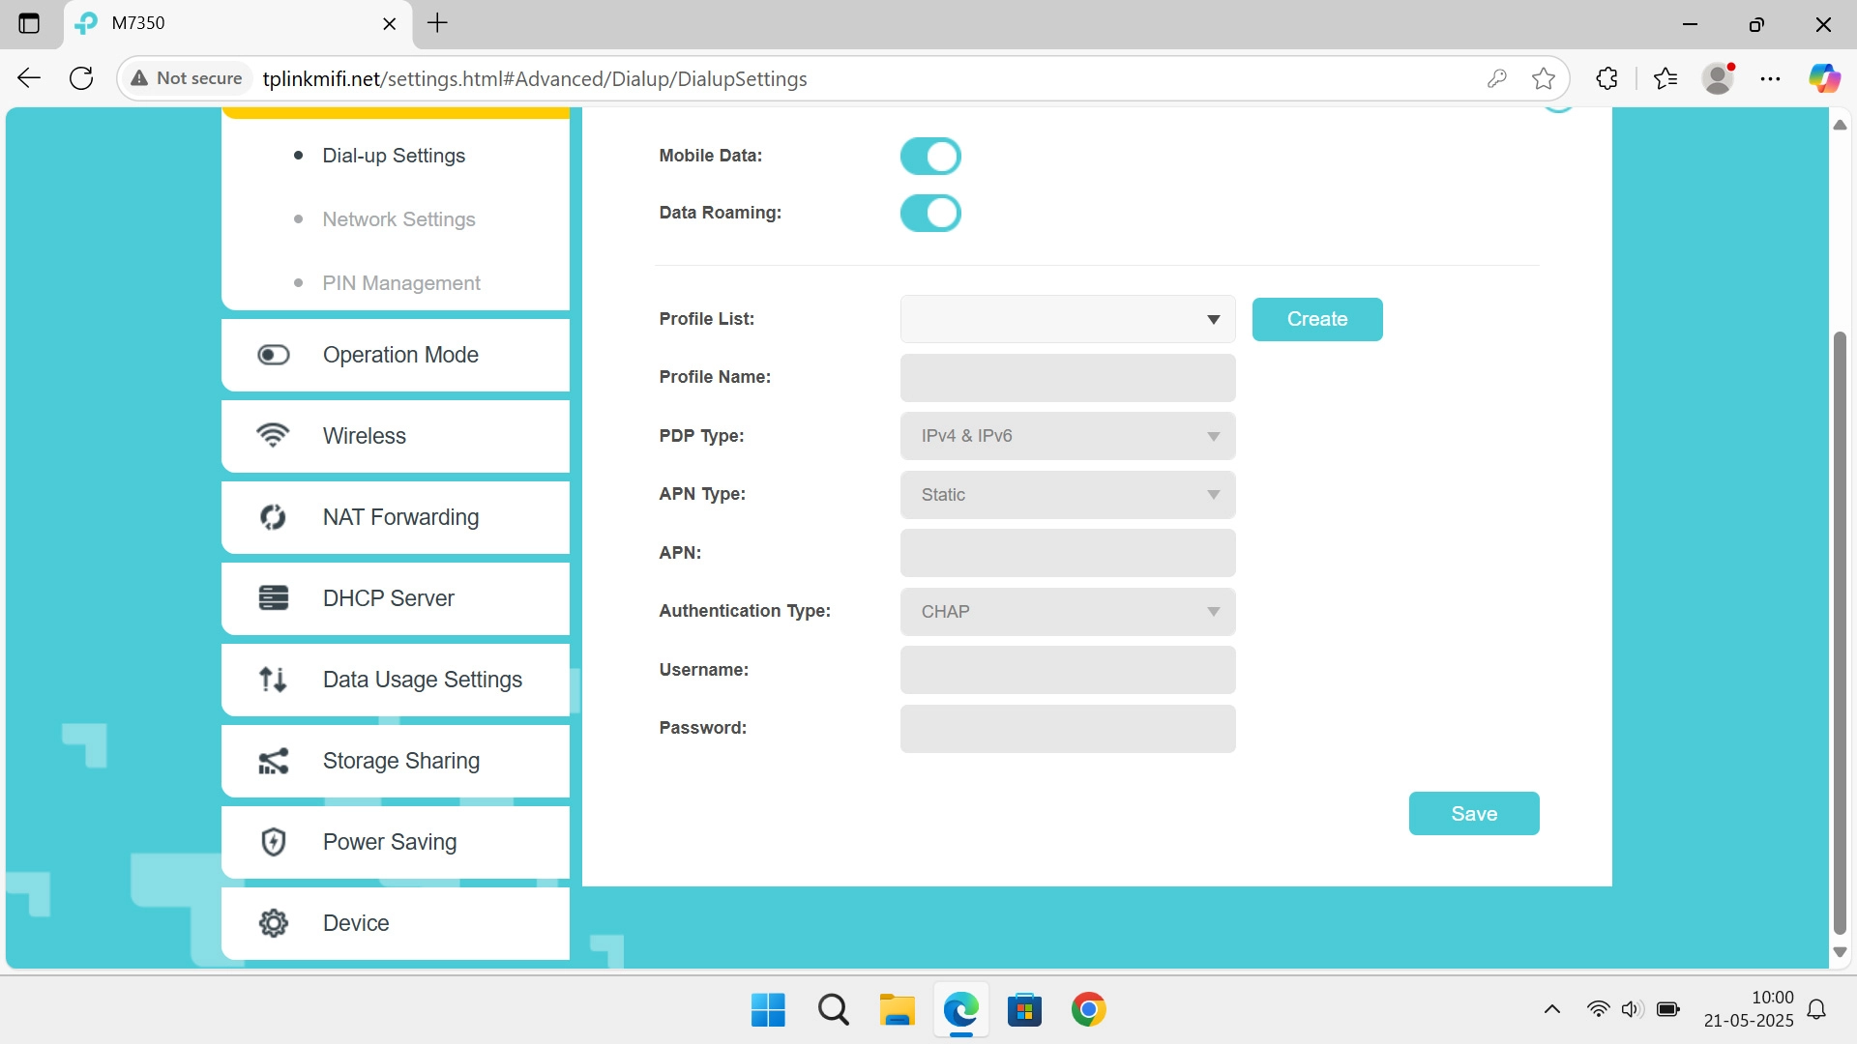
Task: Click the Create profile button
Action: click(x=1316, y=319)
